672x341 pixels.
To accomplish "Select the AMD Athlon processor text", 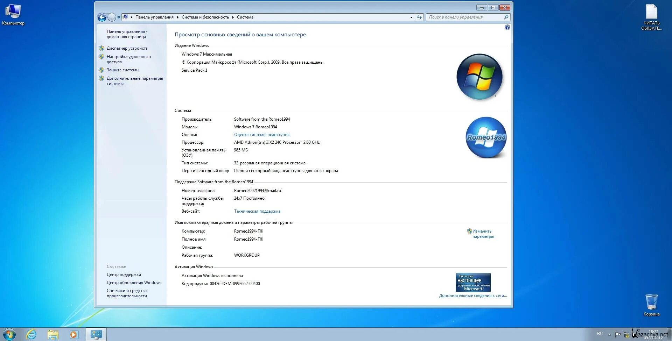I will [x=277, y=142].
